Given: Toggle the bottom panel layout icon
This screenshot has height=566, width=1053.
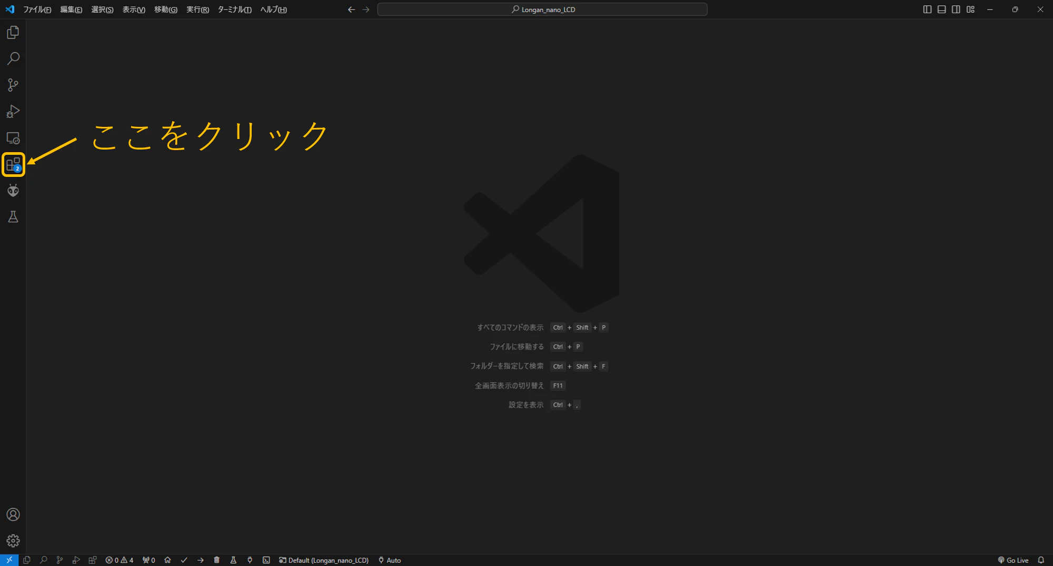Looking at the screenshot, I should coord(941,9).
